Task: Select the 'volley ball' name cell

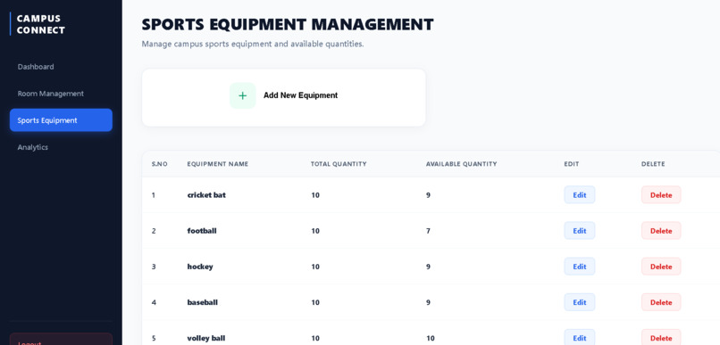Action: pos(206,338)
